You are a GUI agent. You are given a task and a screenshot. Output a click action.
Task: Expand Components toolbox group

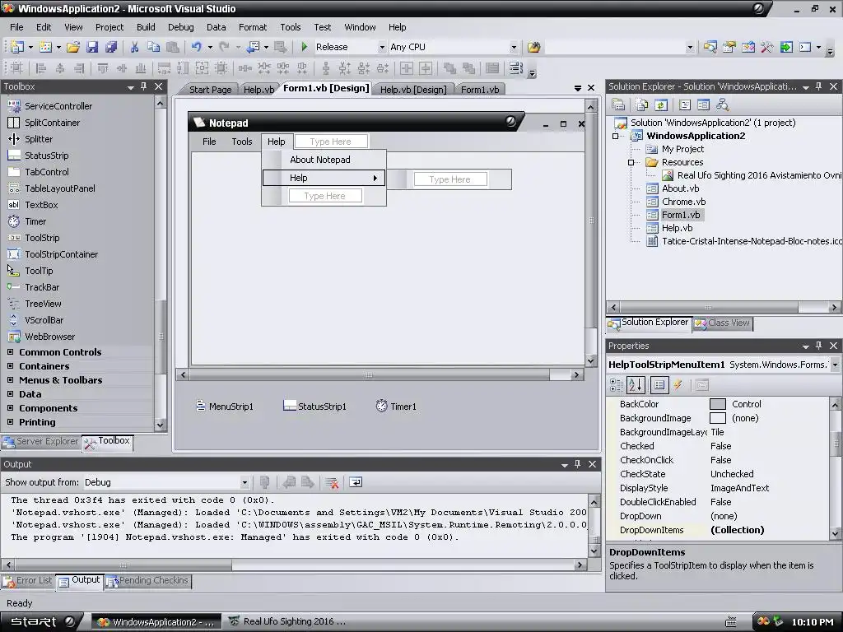10,407
